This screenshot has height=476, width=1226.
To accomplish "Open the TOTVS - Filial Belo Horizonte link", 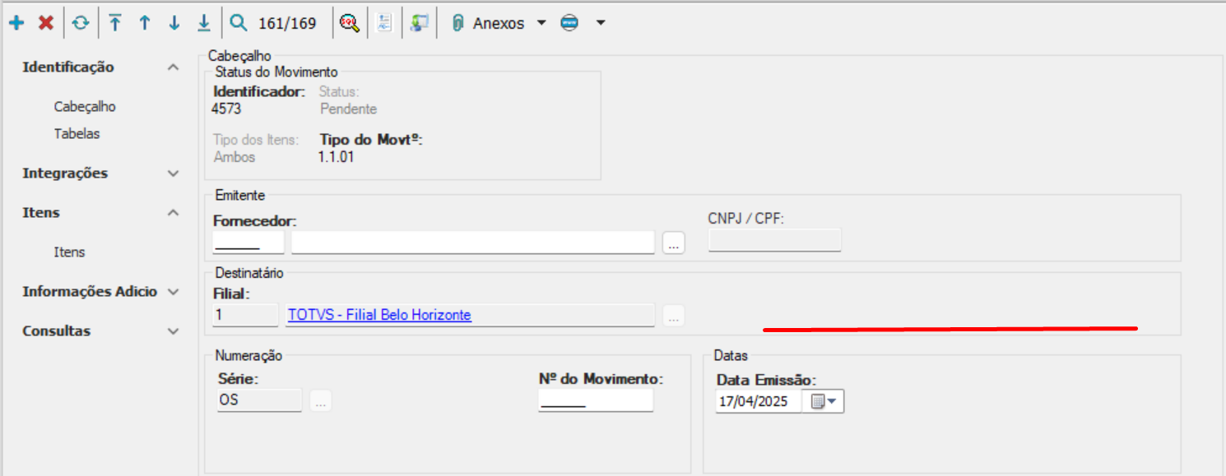I will (x=379, y=315).
